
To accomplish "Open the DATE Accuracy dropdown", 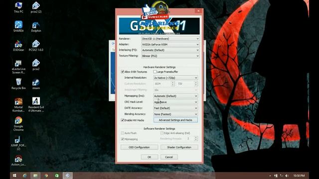I will pyautogui.click(x=175, y=108).
